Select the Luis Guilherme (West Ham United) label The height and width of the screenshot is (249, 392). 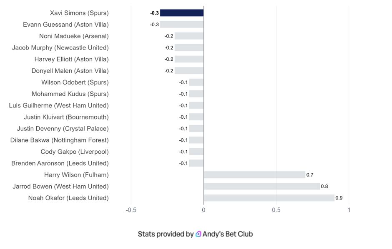59,105
